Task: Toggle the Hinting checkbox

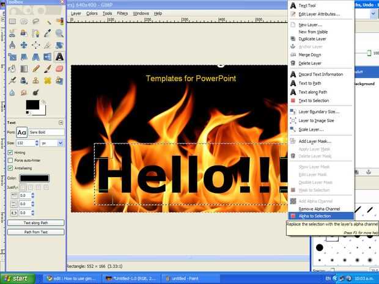Action: click(x=10, y=153)
